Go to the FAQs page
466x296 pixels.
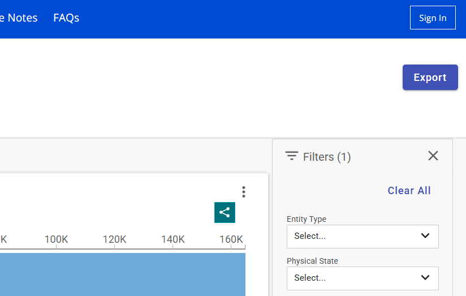point(66,18)
